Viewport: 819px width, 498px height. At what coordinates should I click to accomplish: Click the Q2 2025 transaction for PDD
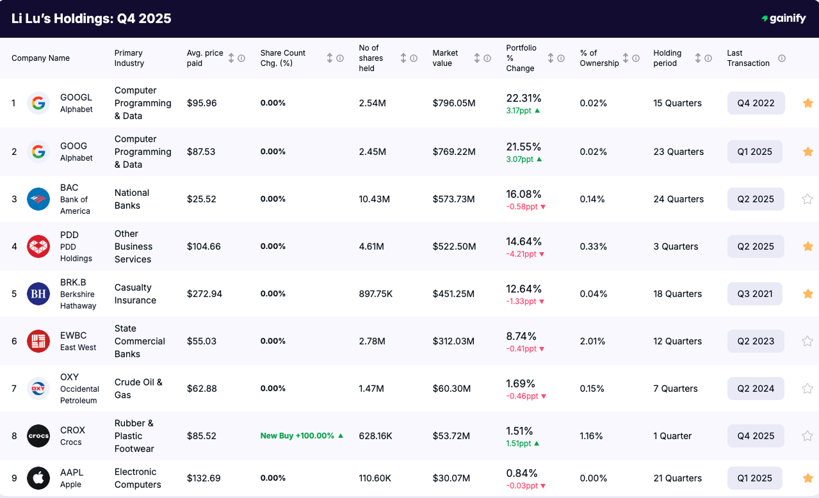click(756, 246)
